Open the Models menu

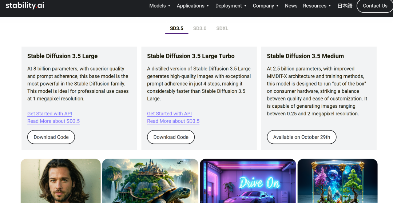pyautogui.click(x=158, y=6)
